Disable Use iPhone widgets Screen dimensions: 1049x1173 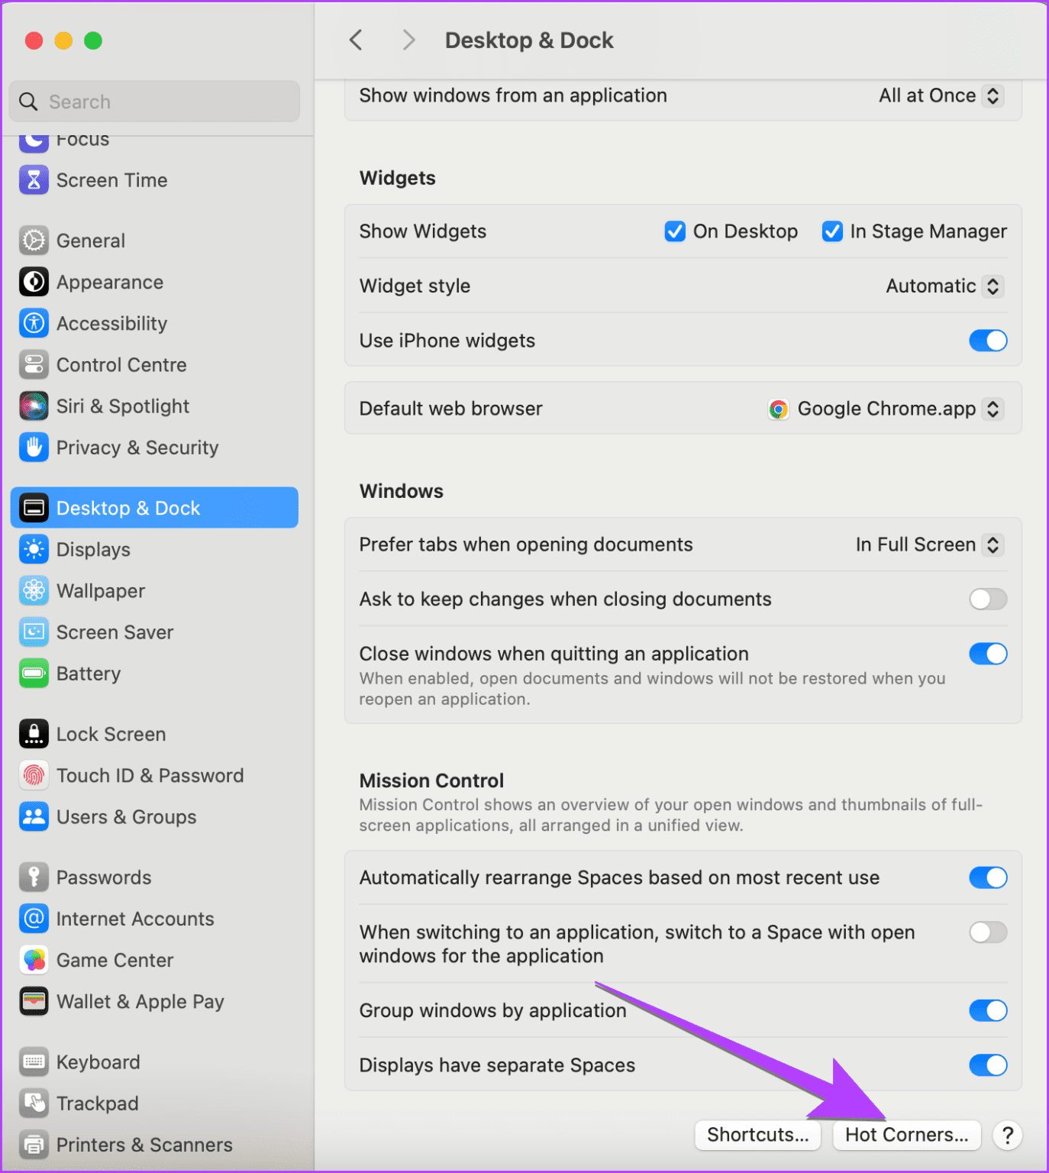click(x=988, y=341)
